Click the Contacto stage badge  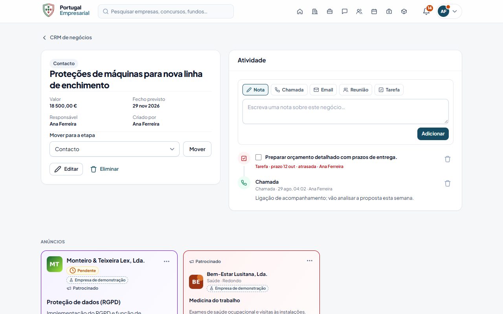(x=64, y=64)
